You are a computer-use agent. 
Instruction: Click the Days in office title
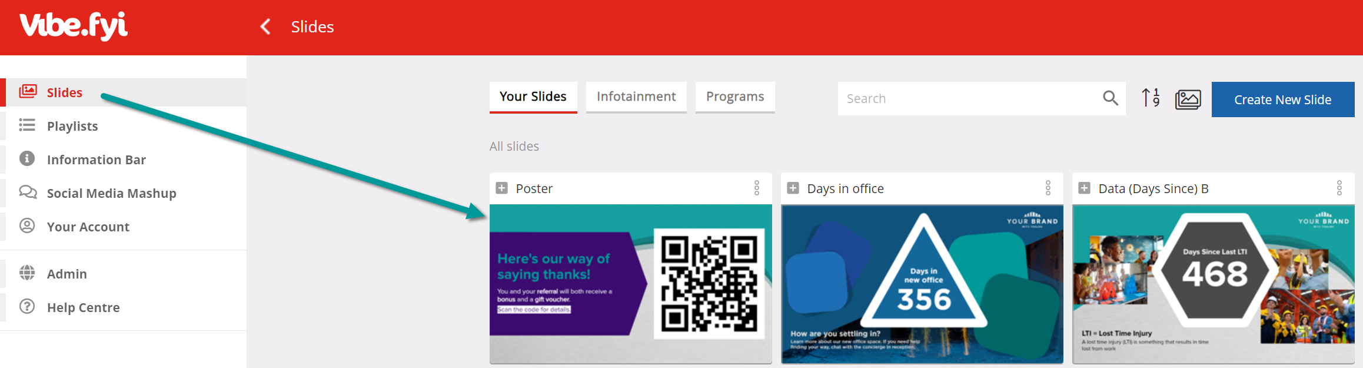pos(846,188)
